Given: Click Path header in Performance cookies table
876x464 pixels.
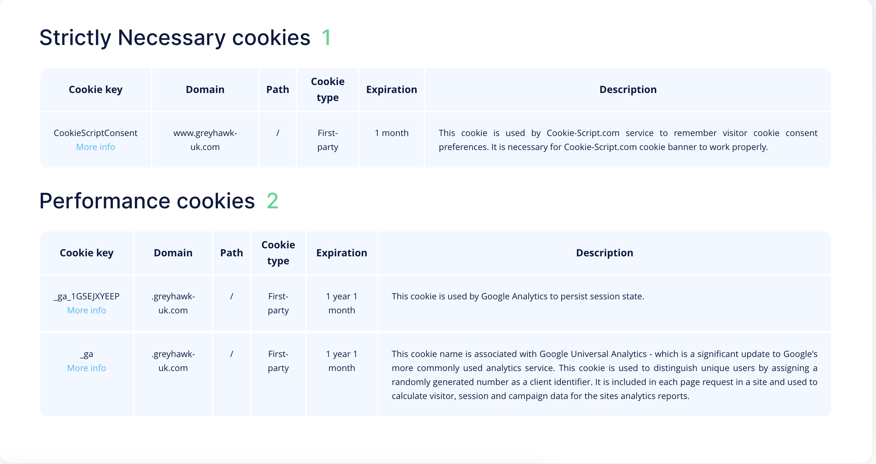Looking at the screenshot, I should coord(232,253).
